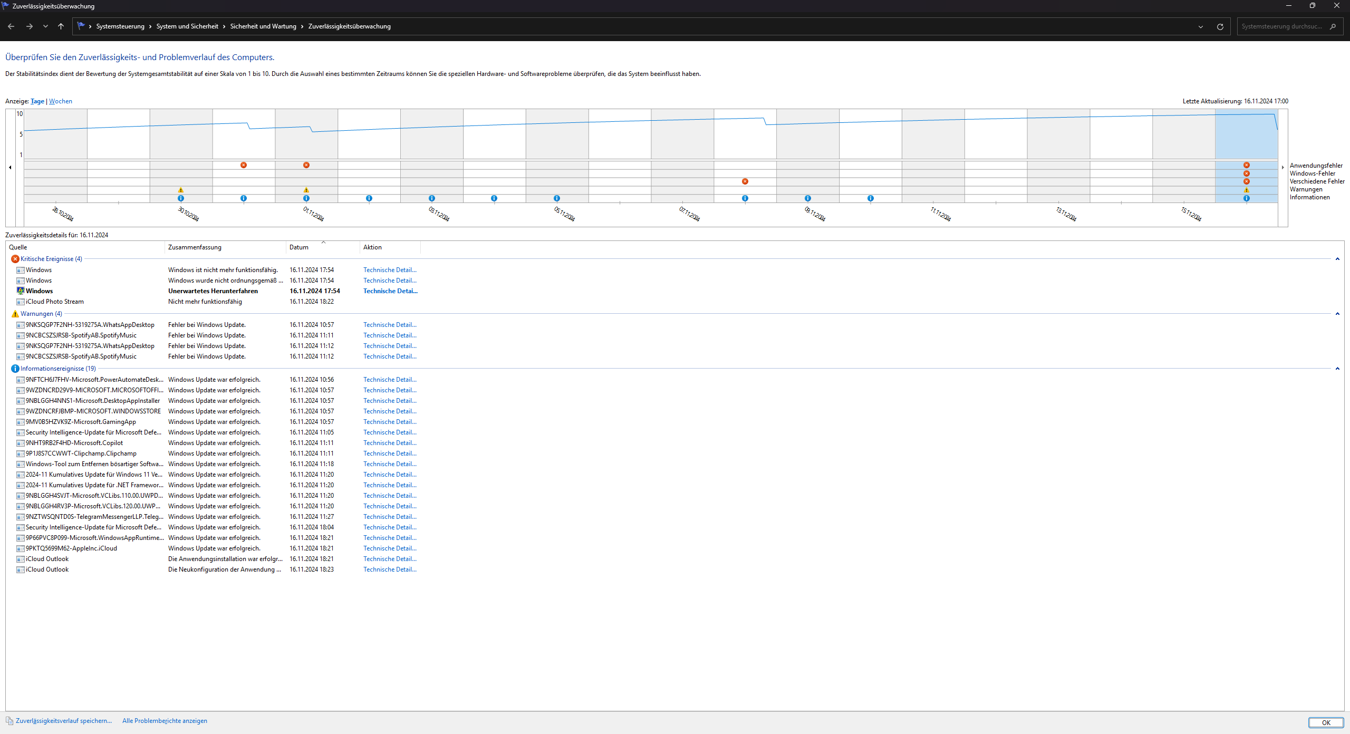This screenshot has width=1350, height=734.
Task: Click the Verschiedene Fehler icon in the highlighted day
Action: click(1246, 181)
